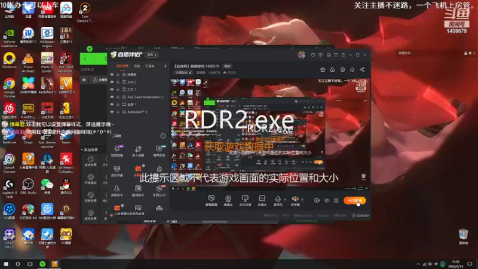Open OBS Studio desktop shortcut
Image resolution: width=478 pixels, height=269 pixels.
point(28,186)
